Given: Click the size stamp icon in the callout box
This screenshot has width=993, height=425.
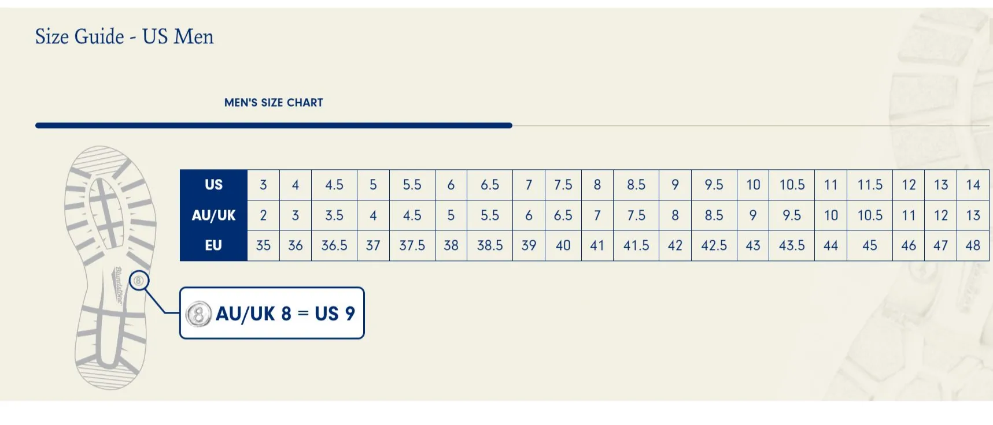Looking at the screenshot, I should (198, 314).
